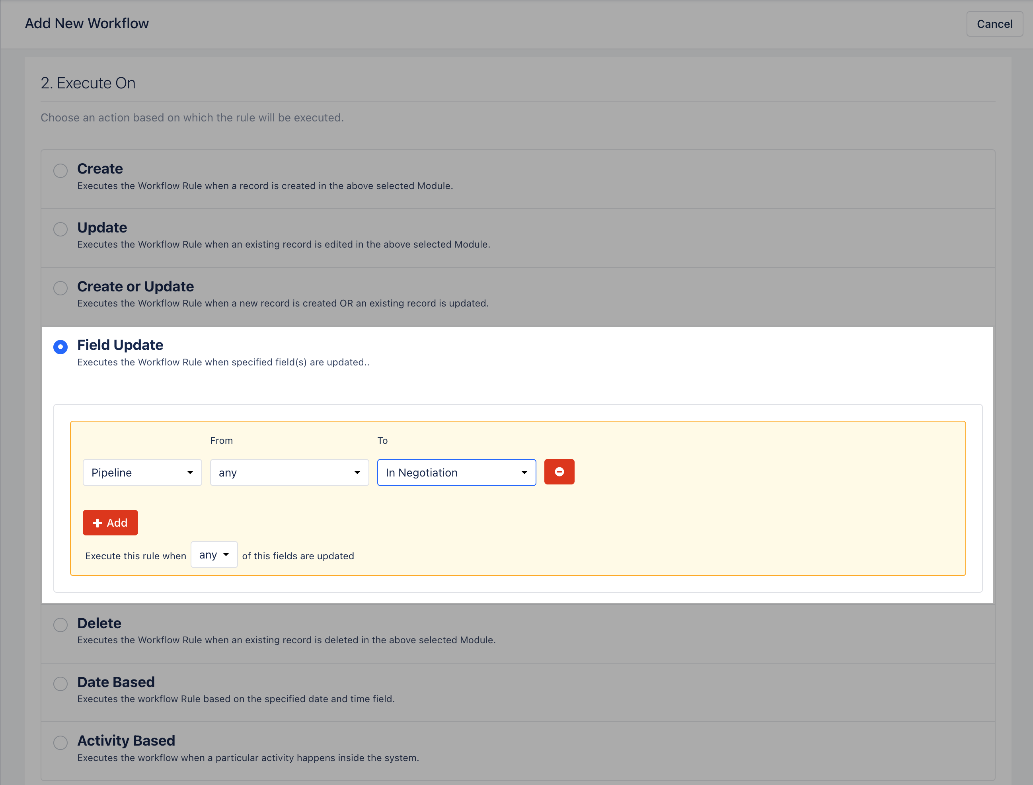This screenshot has height=785, width=1033.
Task: Click the Delete heading
Action: [99, 623]
